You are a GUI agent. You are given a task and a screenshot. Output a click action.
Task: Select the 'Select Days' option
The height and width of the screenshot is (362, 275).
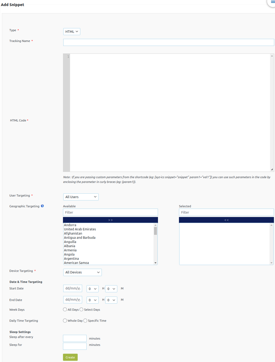81,310
